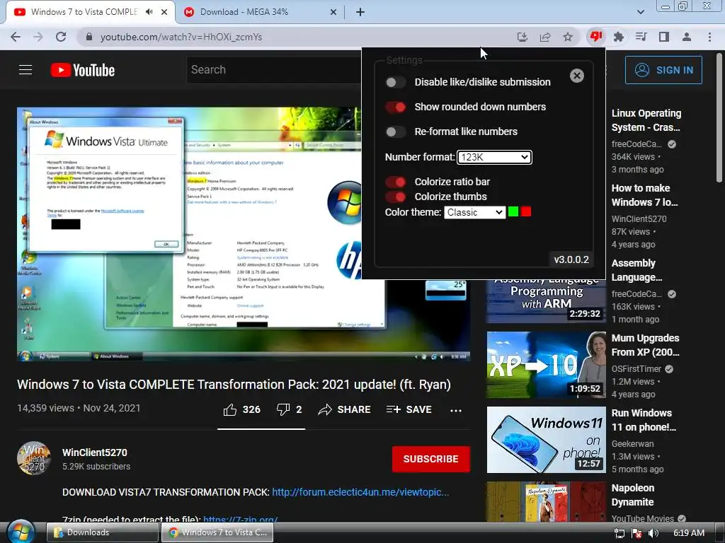Viewport: 725px width, 543px height.
Task: Open the Windows Start orb
Action: click(x=21, y=532)
